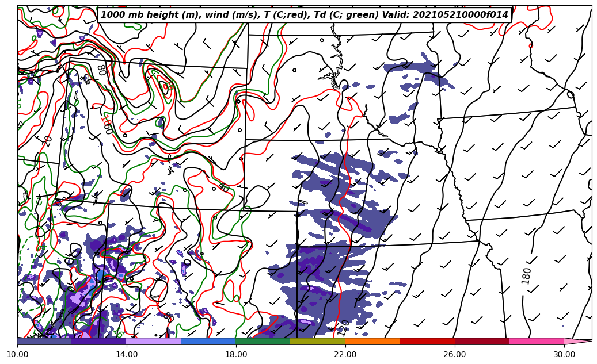This screenshot has width=597, height=364.
Task: Click the orange 22–24 colorbar segment
Action: (372, 341)
